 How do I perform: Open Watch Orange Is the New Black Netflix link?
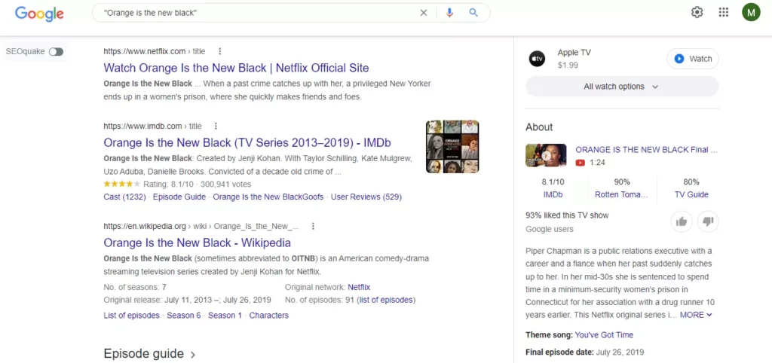(x=236, y=67)
